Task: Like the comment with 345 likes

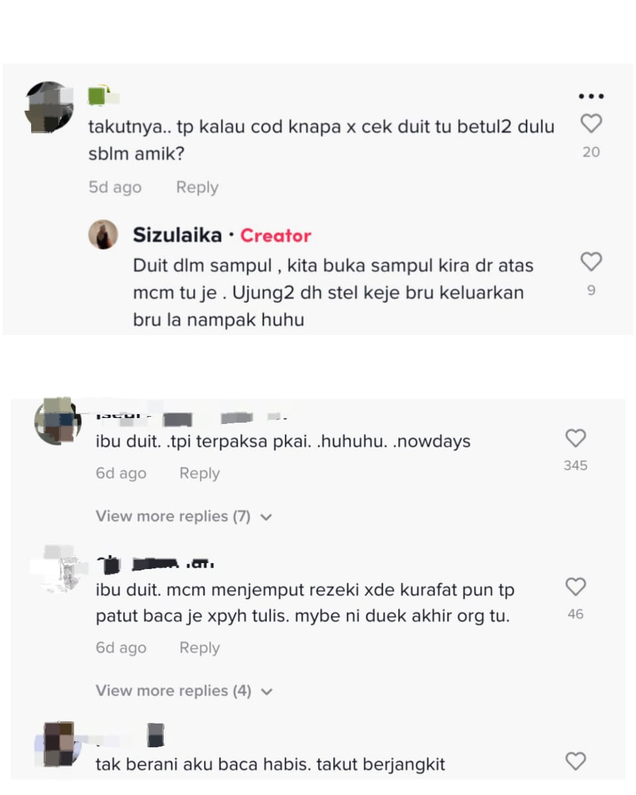Action: pyautogui.click(x=576, y=438)
